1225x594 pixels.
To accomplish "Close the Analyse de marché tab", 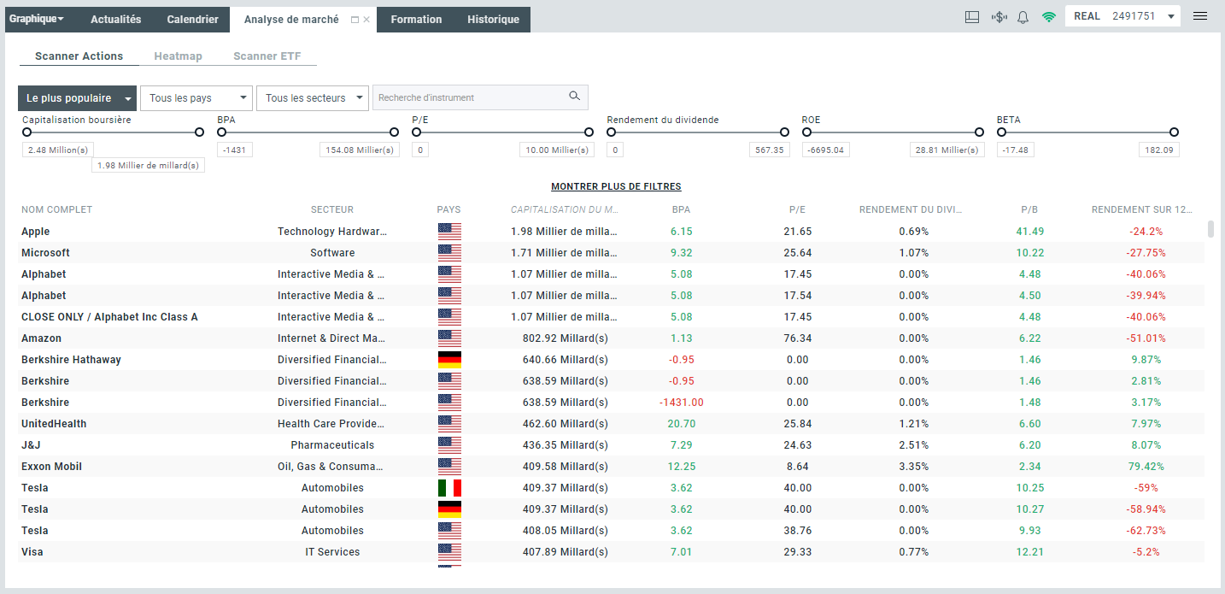I will (367, 20).
